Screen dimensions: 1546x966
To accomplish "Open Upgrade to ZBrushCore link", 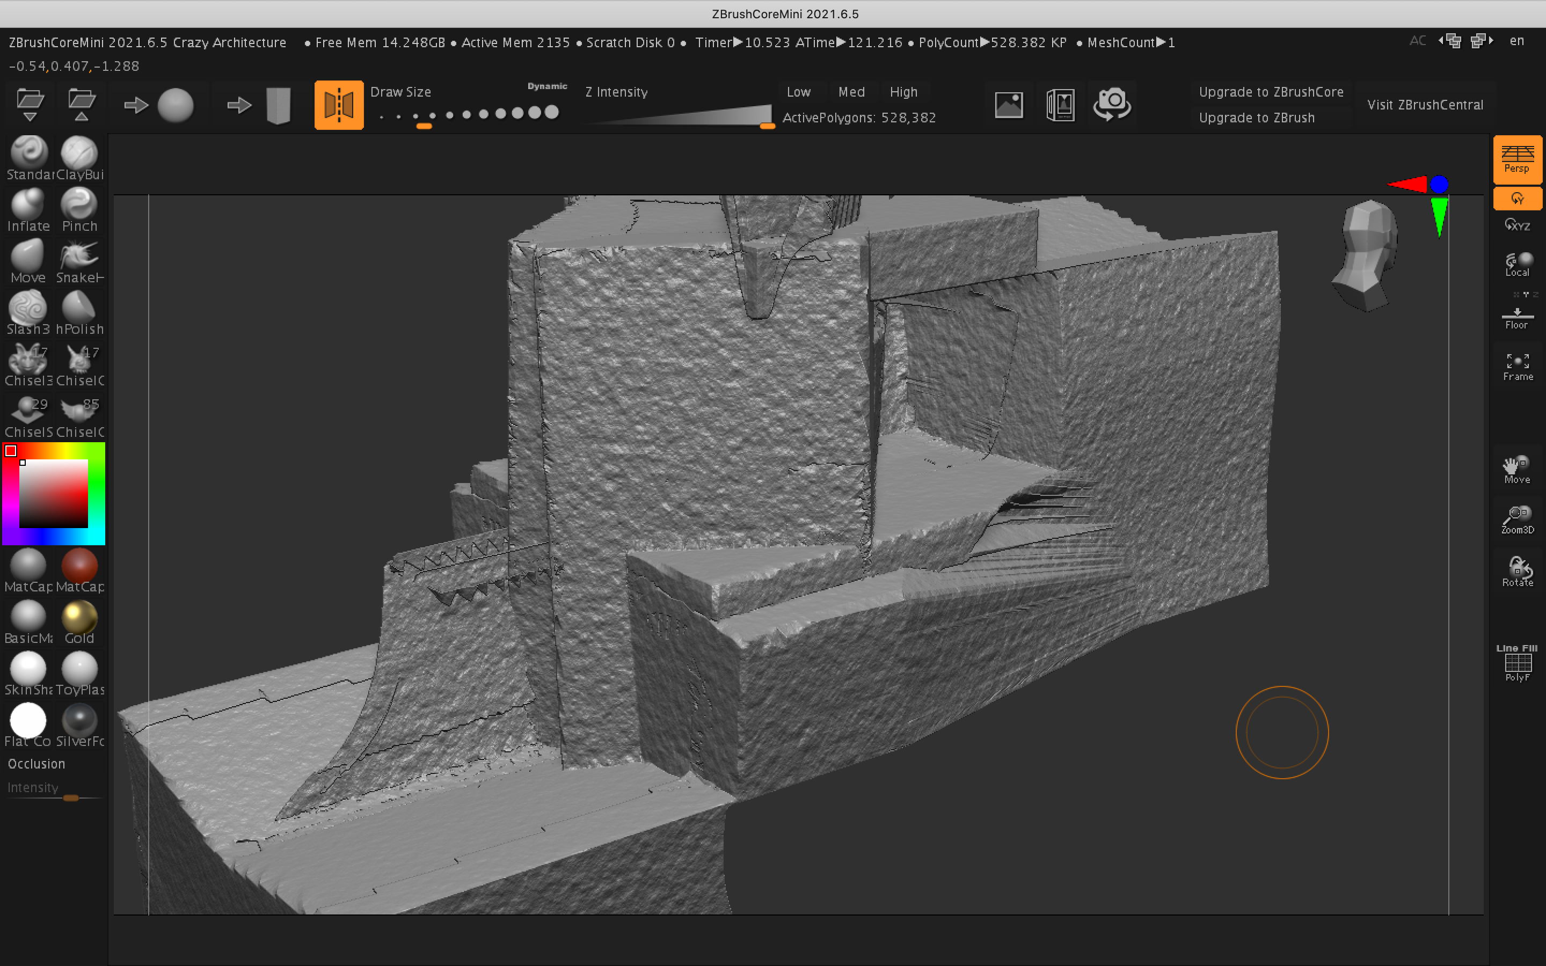I will (x=1271, y=92).
